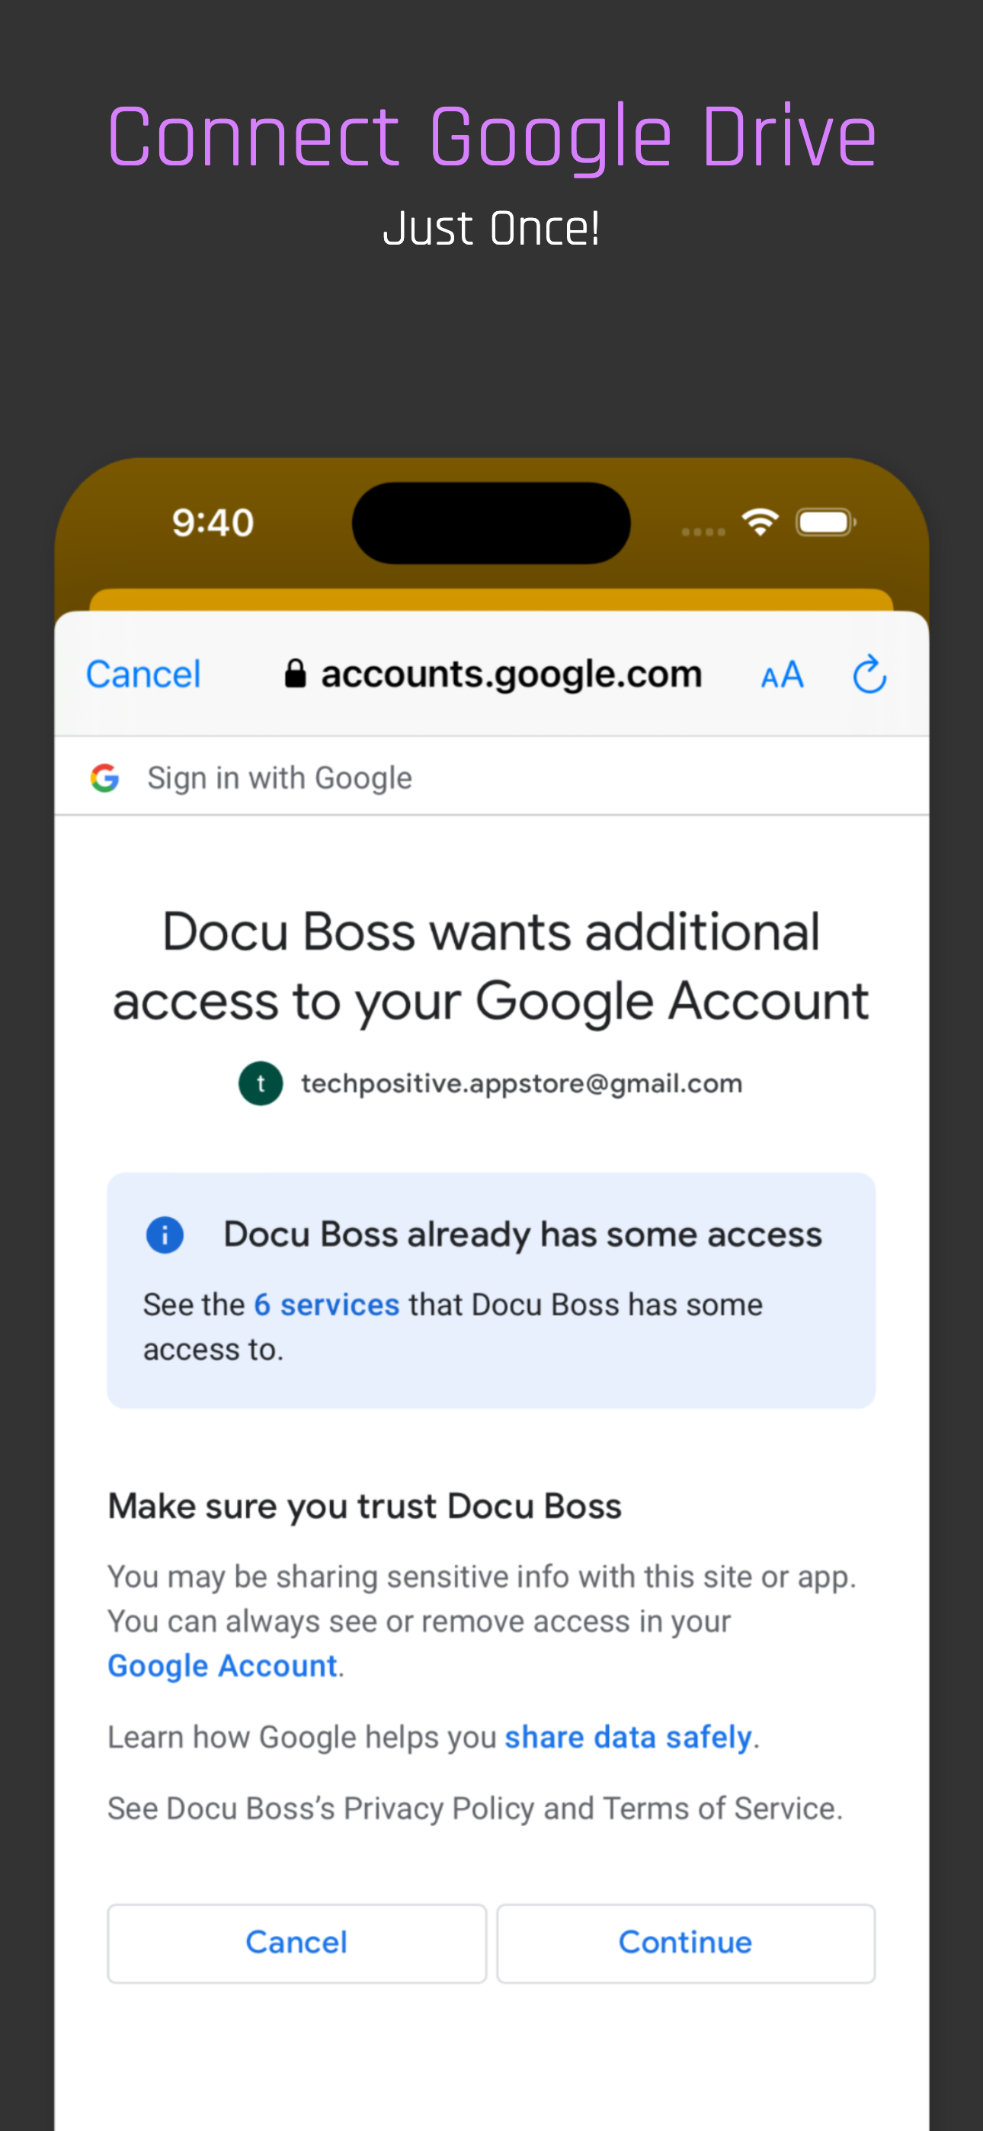Tap the accounts.google.com address field
983x2131 pixels.
coord(493,675)
